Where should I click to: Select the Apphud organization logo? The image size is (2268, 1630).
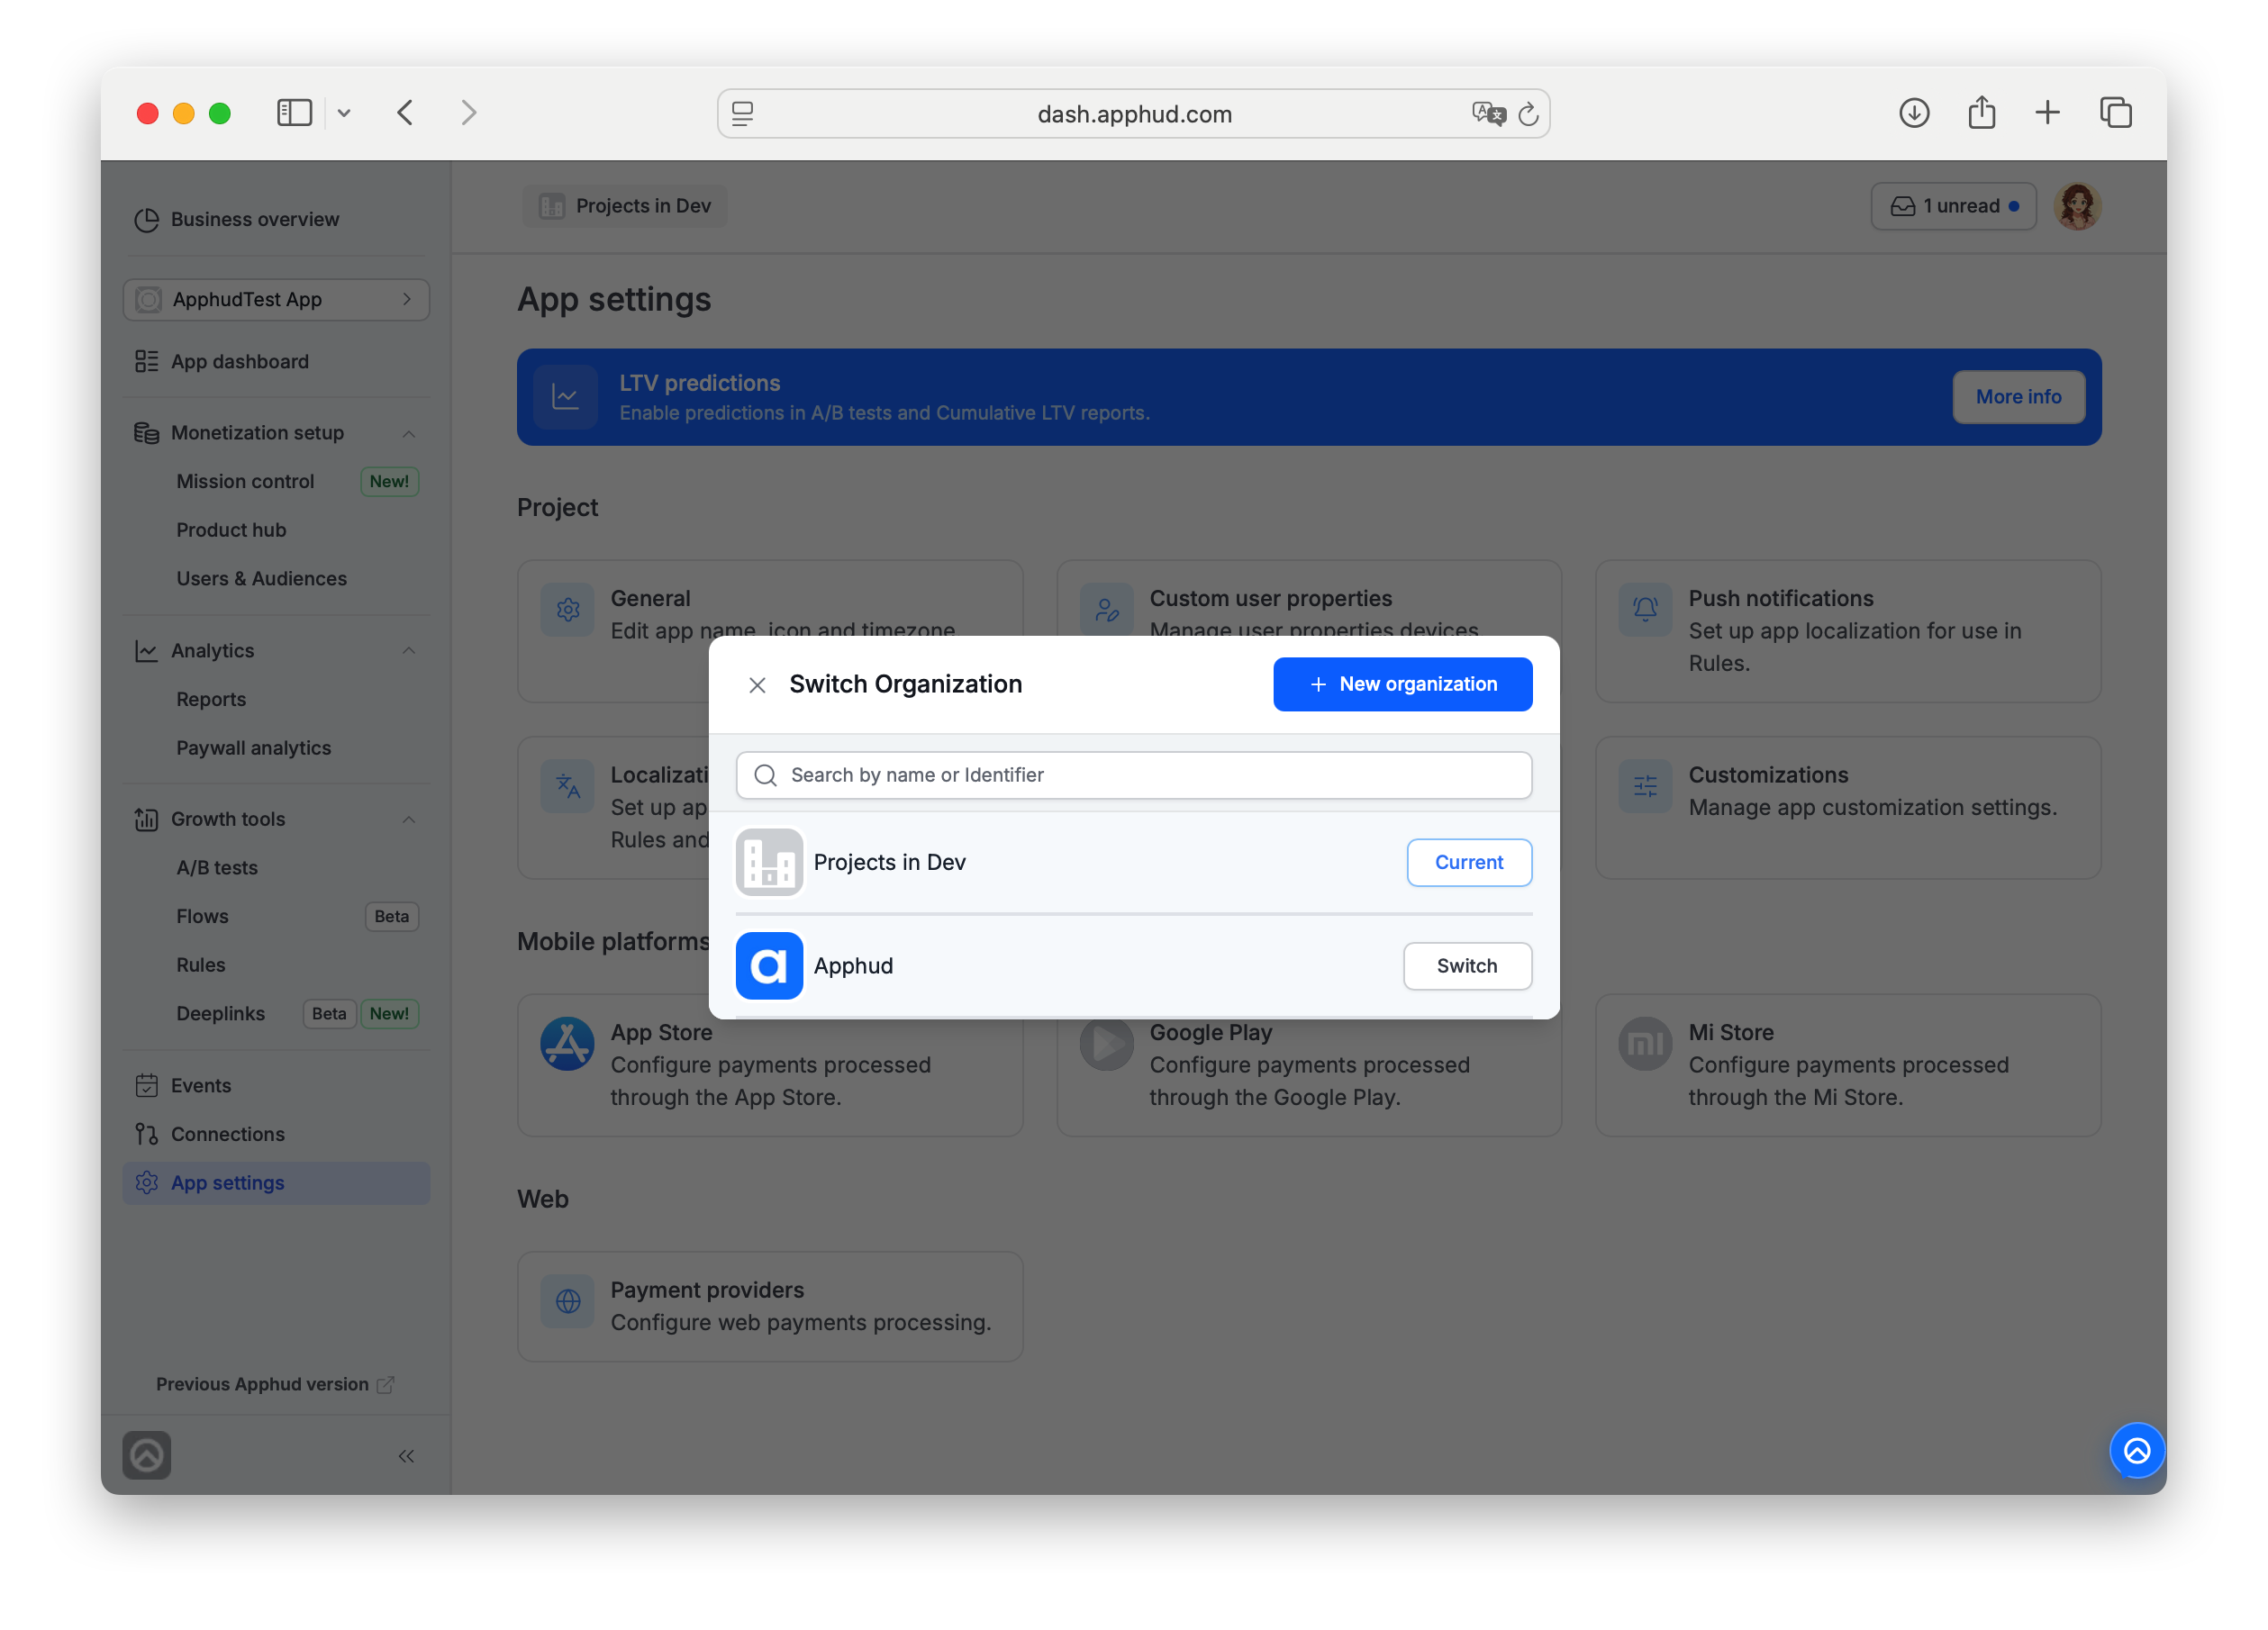pyautogui.click(x=769, y=966)
